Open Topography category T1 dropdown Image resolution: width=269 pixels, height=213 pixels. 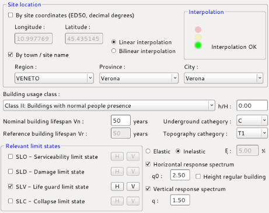click(x=252, y=133)
